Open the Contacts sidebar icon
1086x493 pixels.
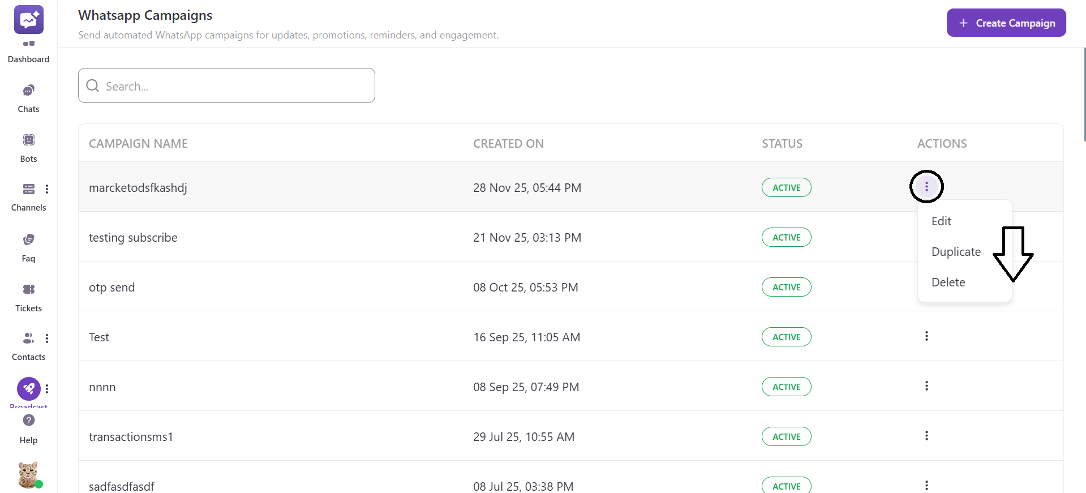[x=28, y=338]
